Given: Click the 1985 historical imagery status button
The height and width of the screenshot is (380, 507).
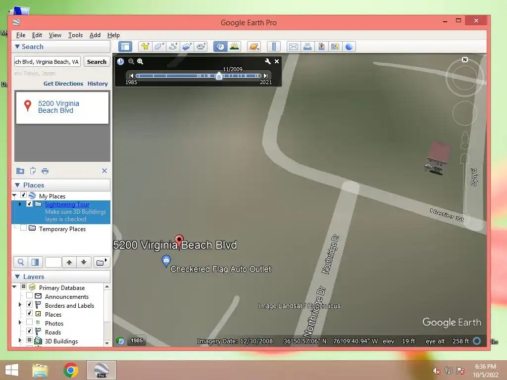Looking at the screenshot, I should click(137, 340).
